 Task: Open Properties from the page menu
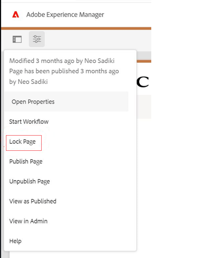pos(33,102)
